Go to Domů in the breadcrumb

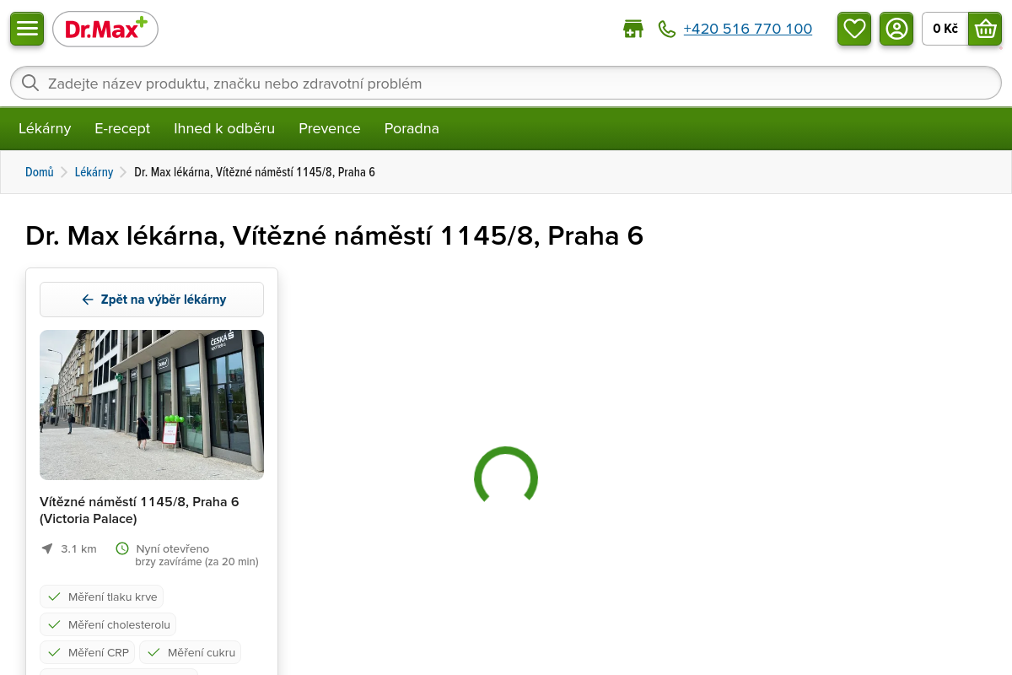point(40,172)
